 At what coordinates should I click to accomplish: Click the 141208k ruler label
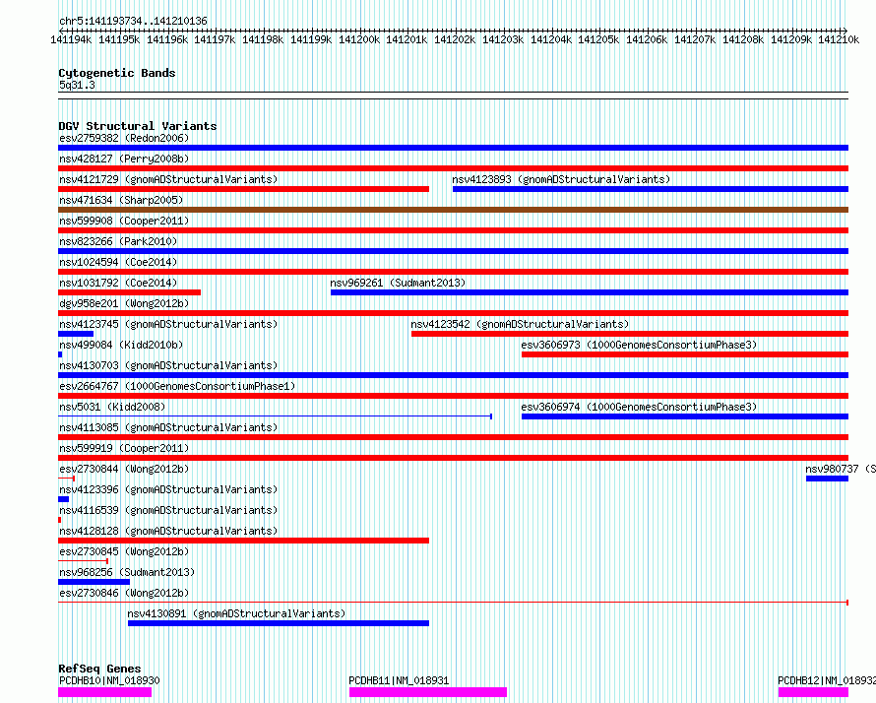[743, 39]
